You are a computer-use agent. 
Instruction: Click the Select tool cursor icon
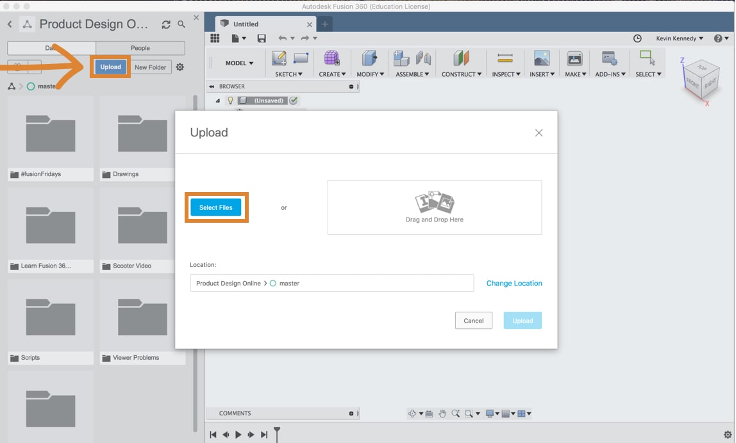click(x=648, y=58)
